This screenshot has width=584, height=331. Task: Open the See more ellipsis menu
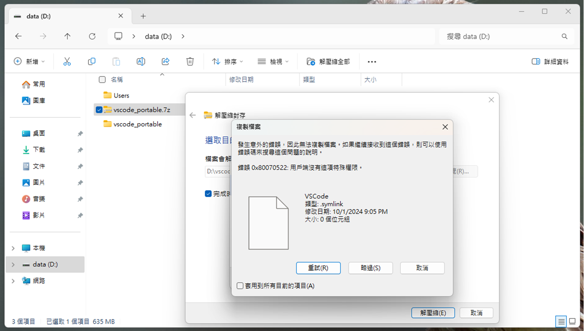click(372, 62)
